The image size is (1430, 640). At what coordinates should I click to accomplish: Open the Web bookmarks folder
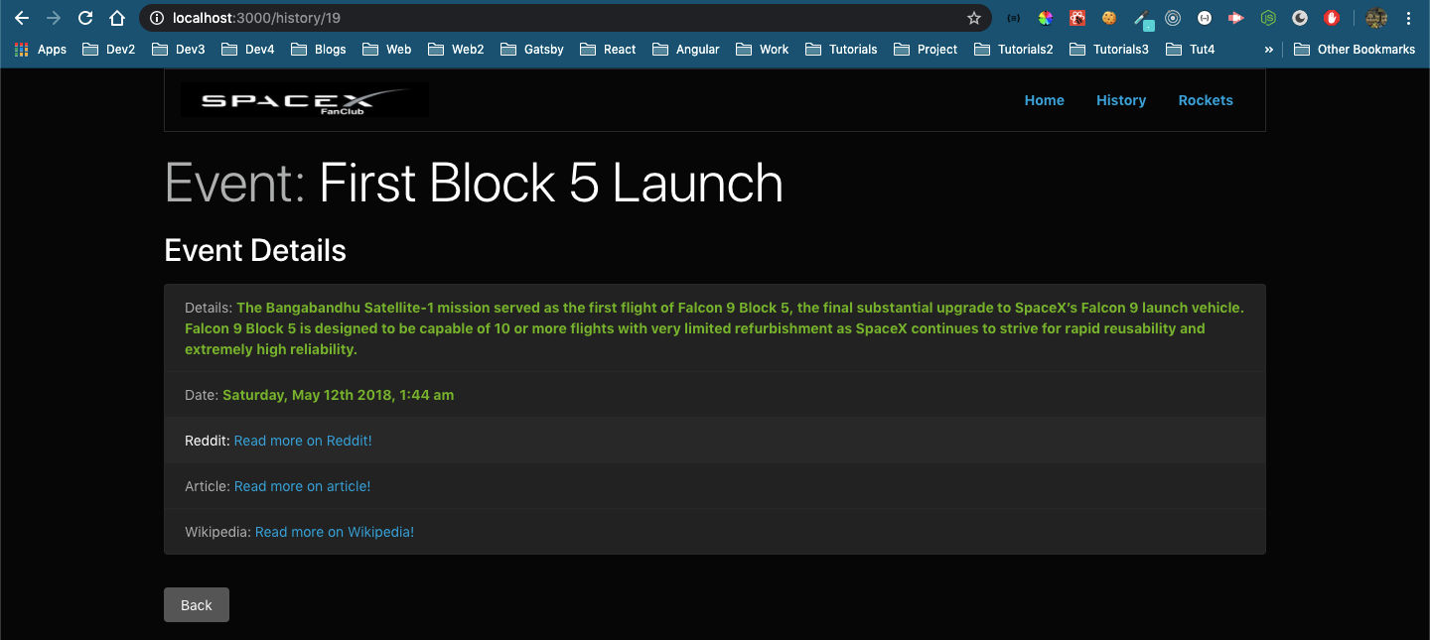[387, 49]
